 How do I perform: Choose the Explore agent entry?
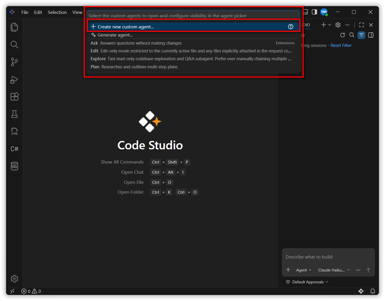tap(193, 59)
